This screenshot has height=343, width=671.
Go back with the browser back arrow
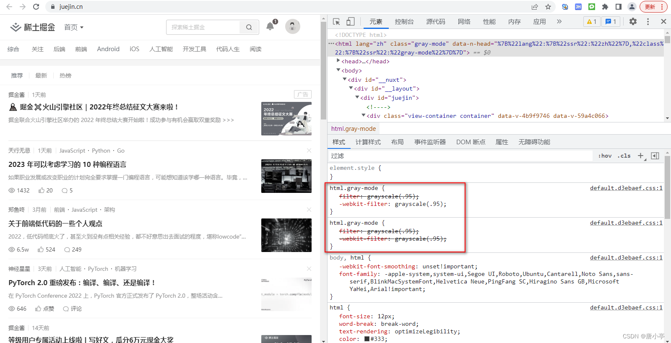(x=9, y=7)
